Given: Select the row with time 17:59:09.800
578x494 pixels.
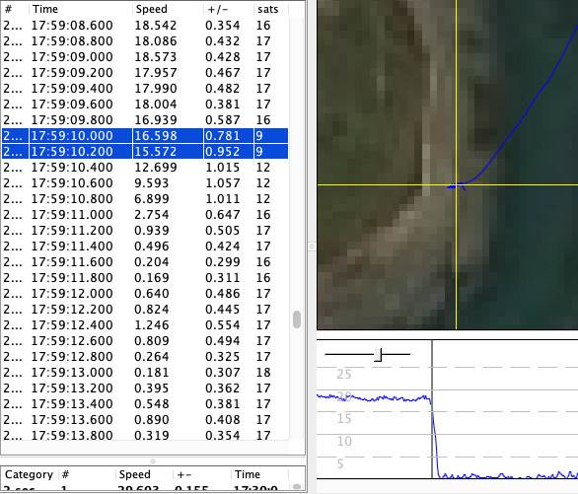Looking at the screenshot, I should point(145,120).
